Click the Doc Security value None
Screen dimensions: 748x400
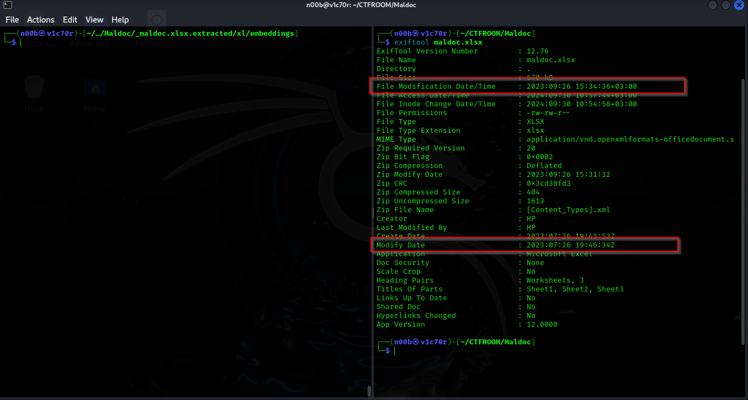[x=535, y=263]
